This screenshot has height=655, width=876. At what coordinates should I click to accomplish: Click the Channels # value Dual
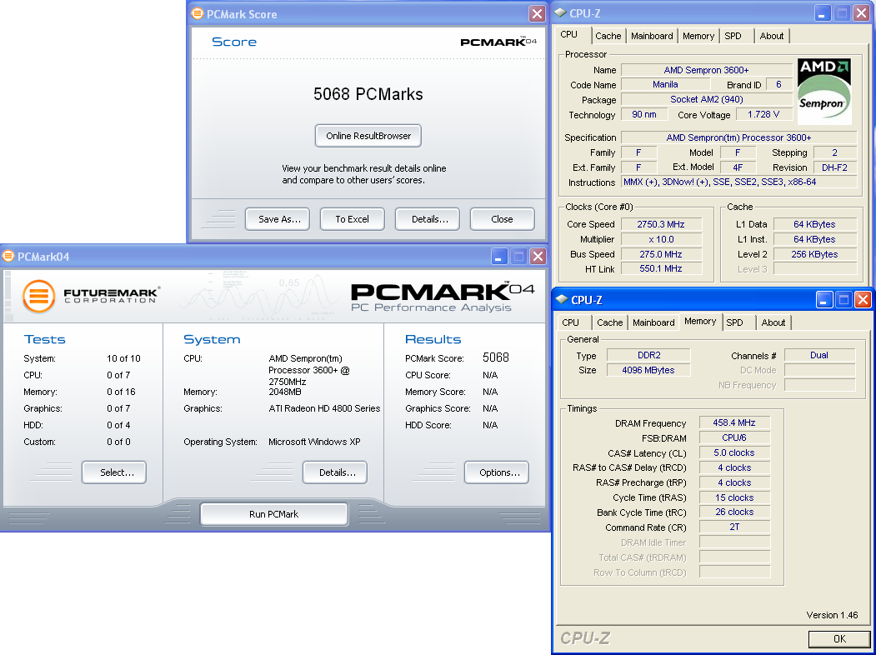[x=819, y=355]
